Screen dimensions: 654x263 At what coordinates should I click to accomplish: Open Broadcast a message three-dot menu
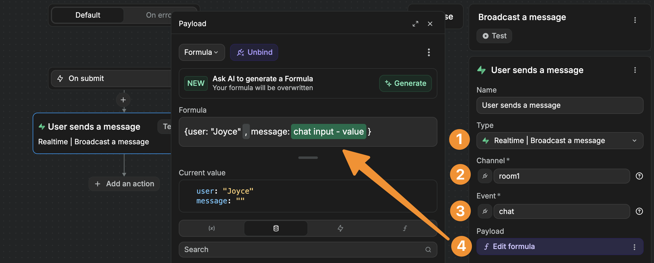(x=635, y=20)
